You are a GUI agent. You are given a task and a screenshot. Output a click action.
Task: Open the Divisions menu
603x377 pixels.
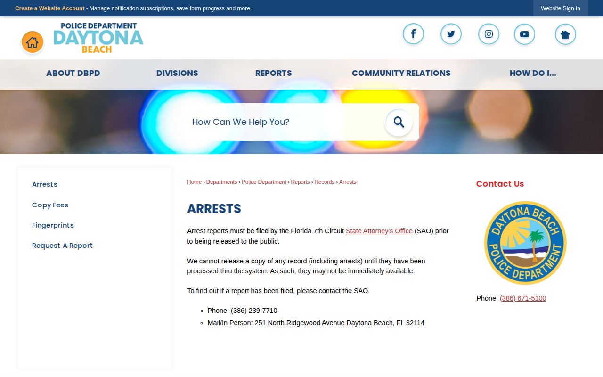pos(177,73)
